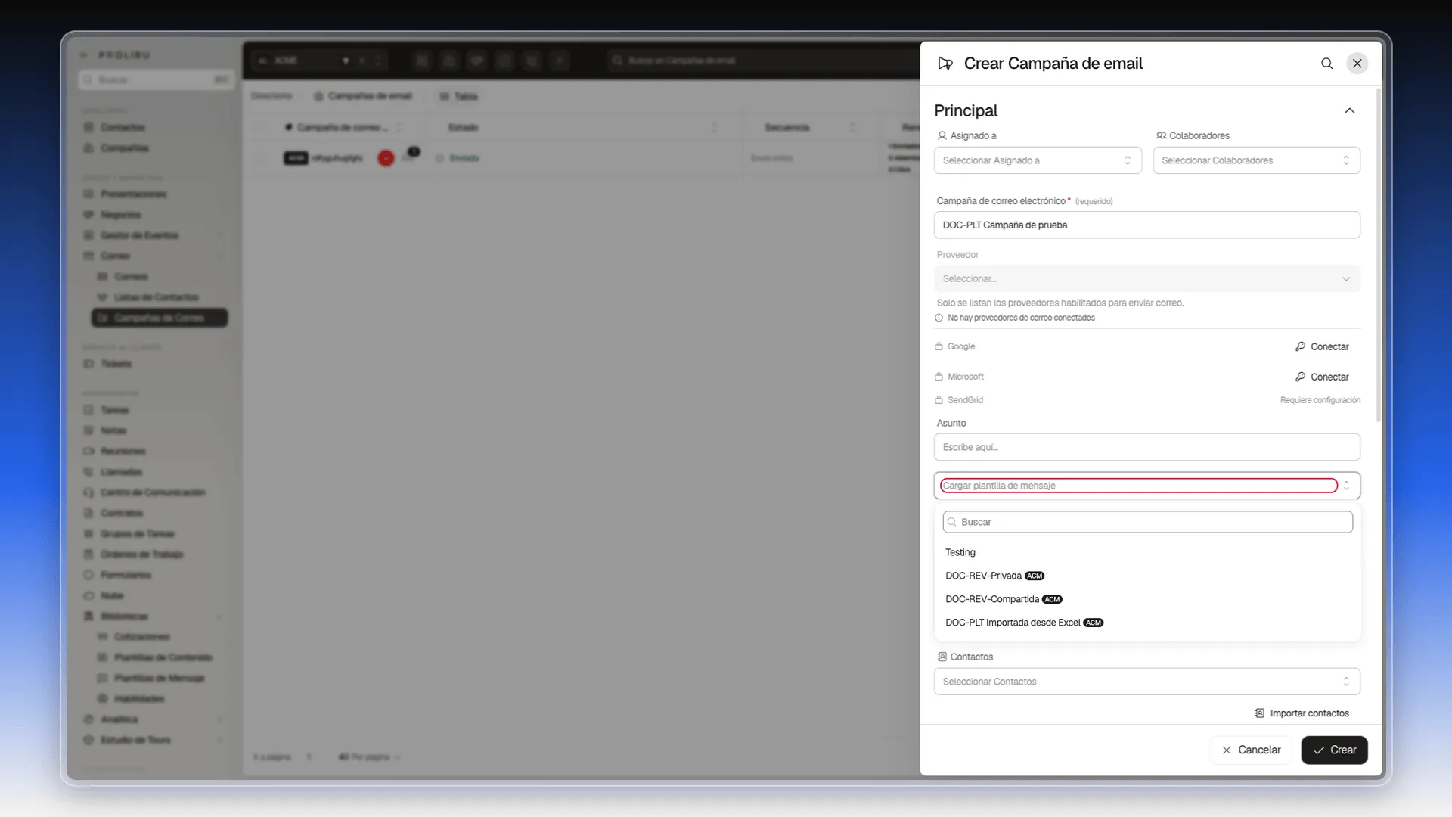This screenshot has height=817, width=1452.
Task: Click the panel vertical scrollbar
Action: (x=1379, y=256)
